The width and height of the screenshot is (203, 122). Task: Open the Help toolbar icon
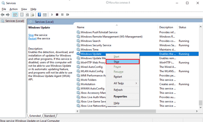coord(39,15)
